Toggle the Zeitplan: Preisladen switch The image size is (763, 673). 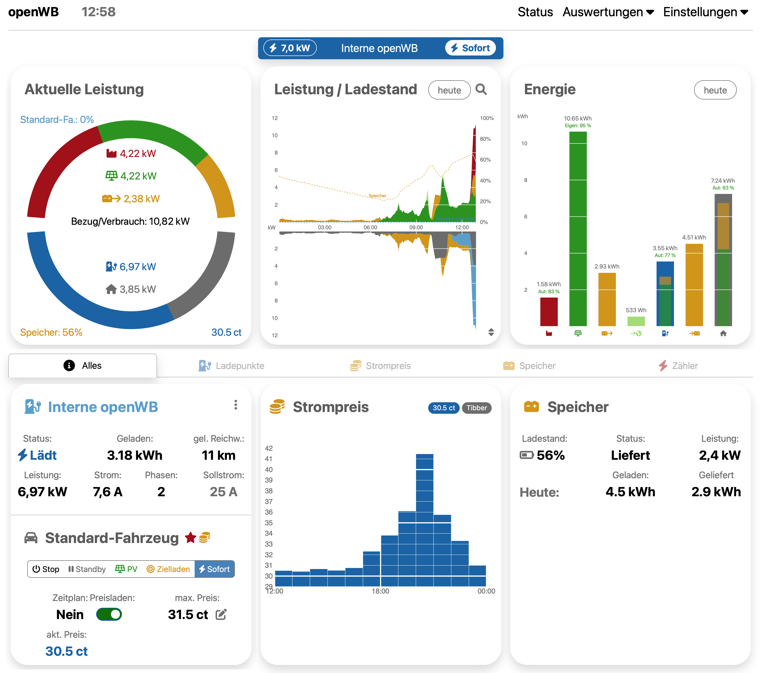tap(109, 614)
